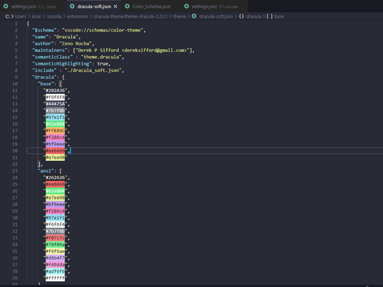Click file icon on Color_Schema.json tab
The image size is (383, 287).
127,6
